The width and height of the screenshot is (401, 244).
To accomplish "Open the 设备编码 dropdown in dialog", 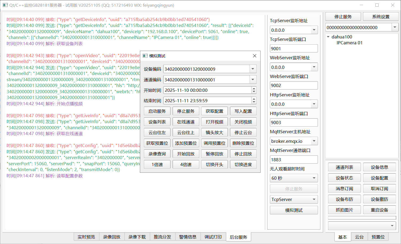I will click(253, 69).
